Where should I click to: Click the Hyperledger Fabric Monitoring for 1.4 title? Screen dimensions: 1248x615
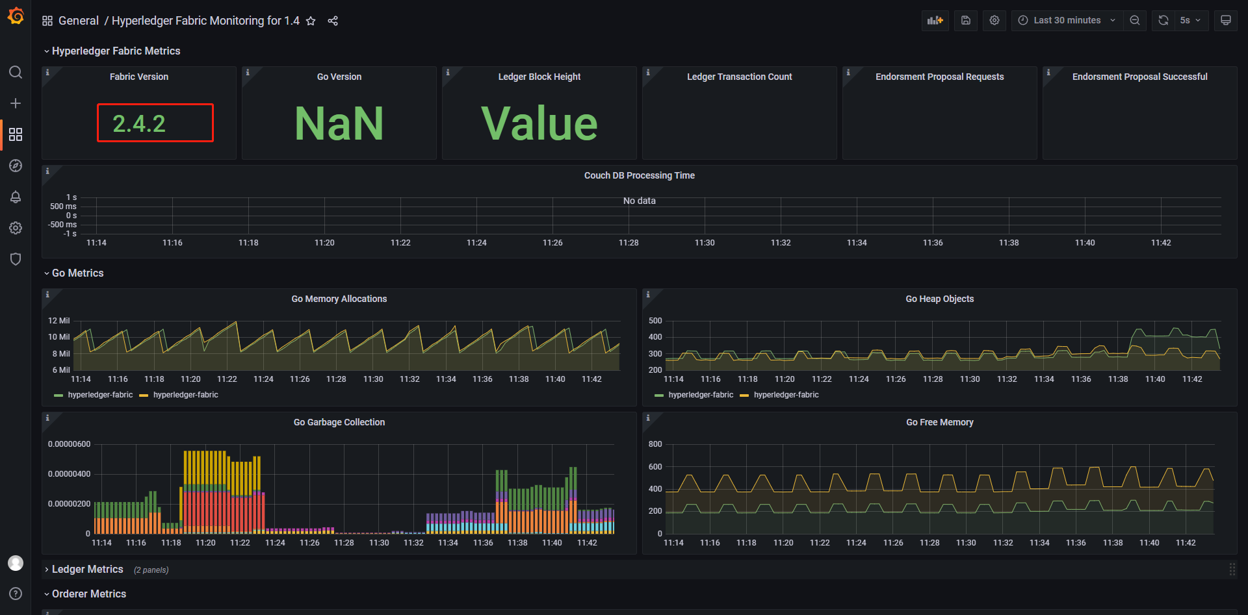205,21
